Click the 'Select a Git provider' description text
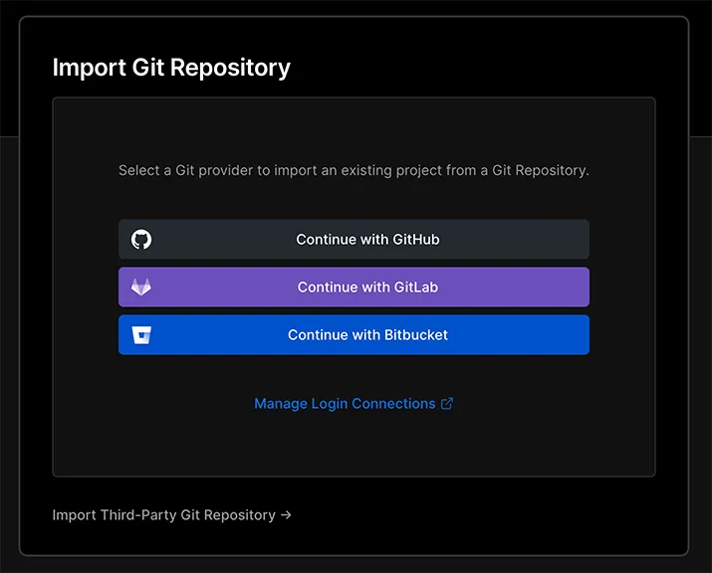712x573 pixels. pyautogui.click(x=354, y=170)
